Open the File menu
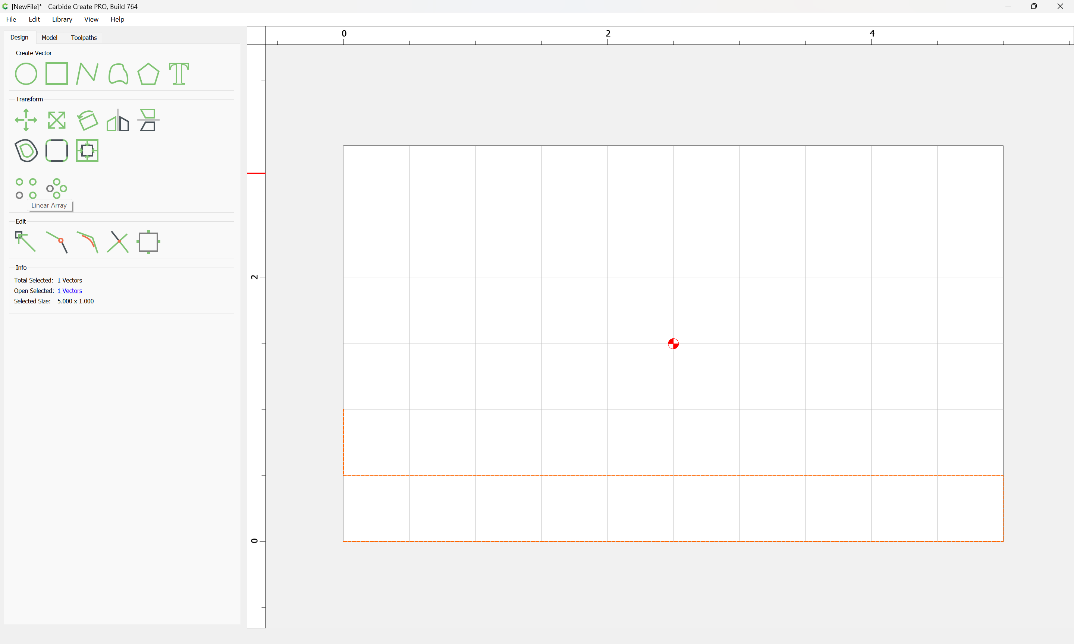The width and height of the screenshot is (1074, 644). (11, 19)
